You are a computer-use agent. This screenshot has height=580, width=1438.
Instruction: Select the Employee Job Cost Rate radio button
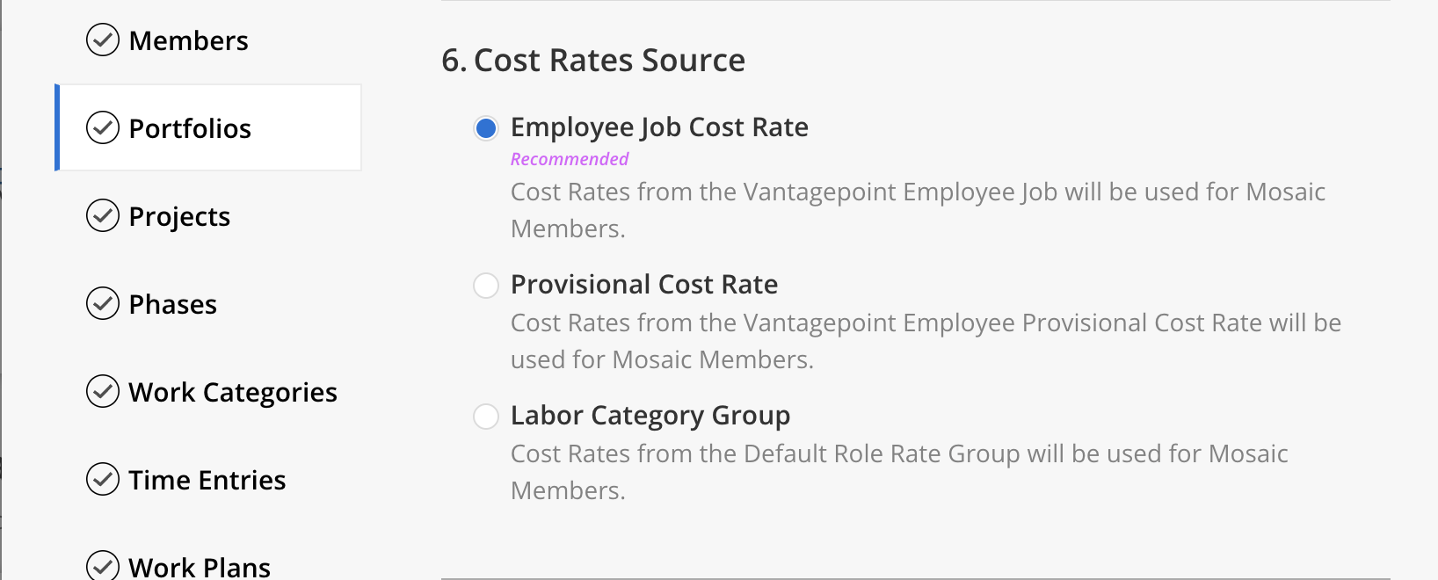point(486,128)
